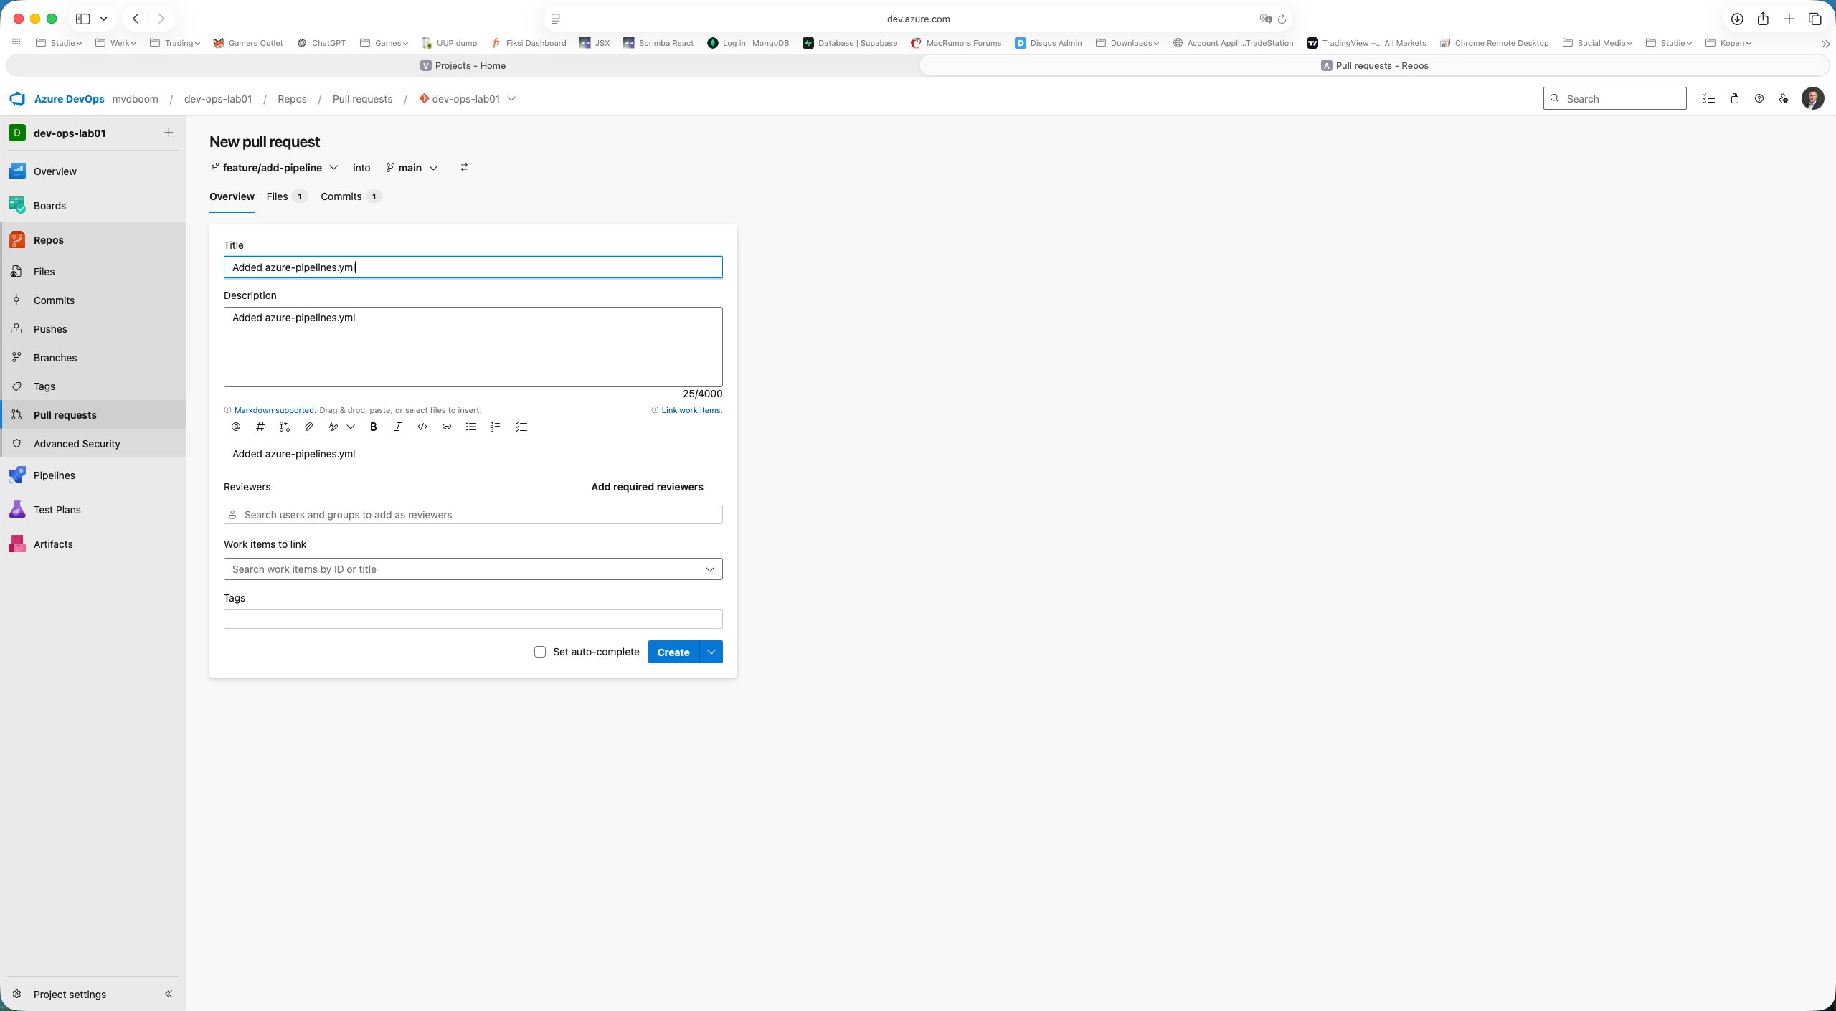This screenshot has height=1011, width=1836.
Task: Click the Create pull request button
Action: point(673,652)
